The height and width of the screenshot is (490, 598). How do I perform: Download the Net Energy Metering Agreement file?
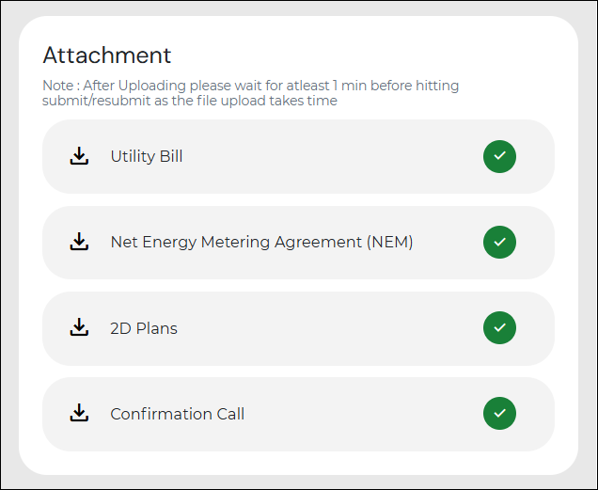tap(79, 242)
